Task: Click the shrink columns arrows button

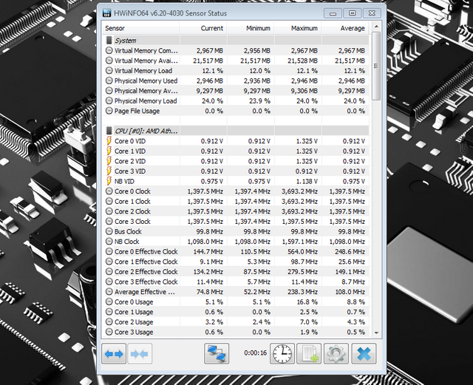Action: click(140, 354)
